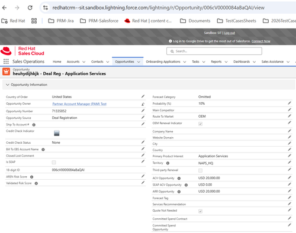Edit Main Competitor pencil icon

tap(289, 109)
